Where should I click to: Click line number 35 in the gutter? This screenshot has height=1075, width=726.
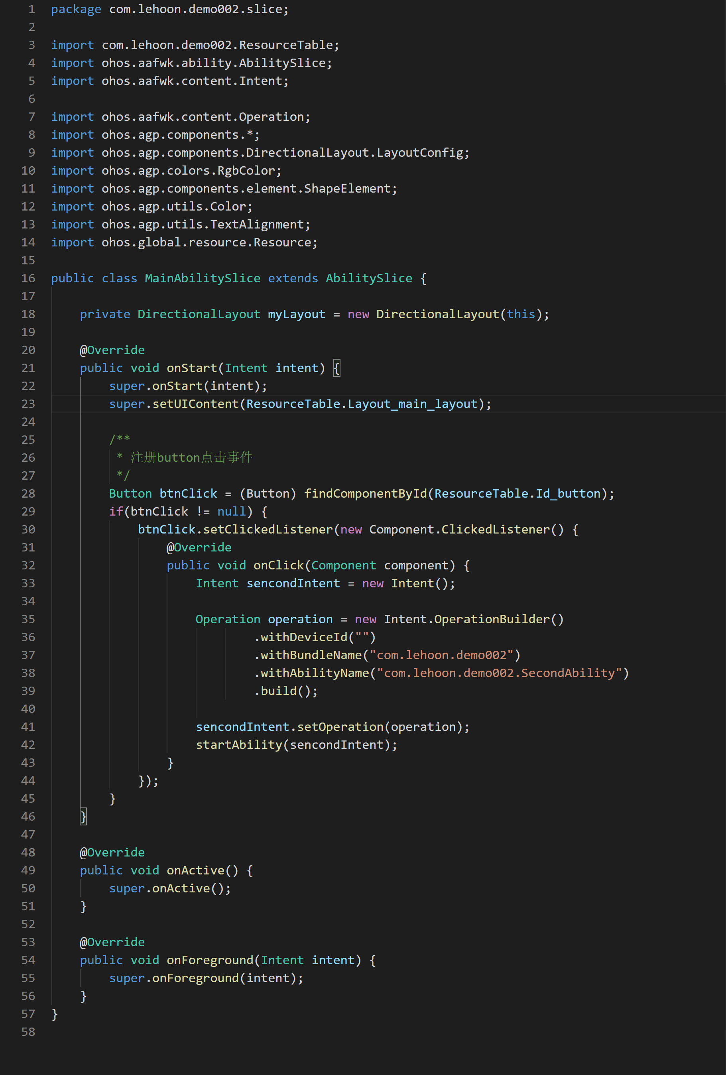(28, 619)
